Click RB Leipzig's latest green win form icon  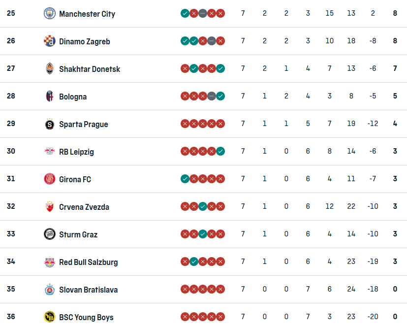pos(220,151)
